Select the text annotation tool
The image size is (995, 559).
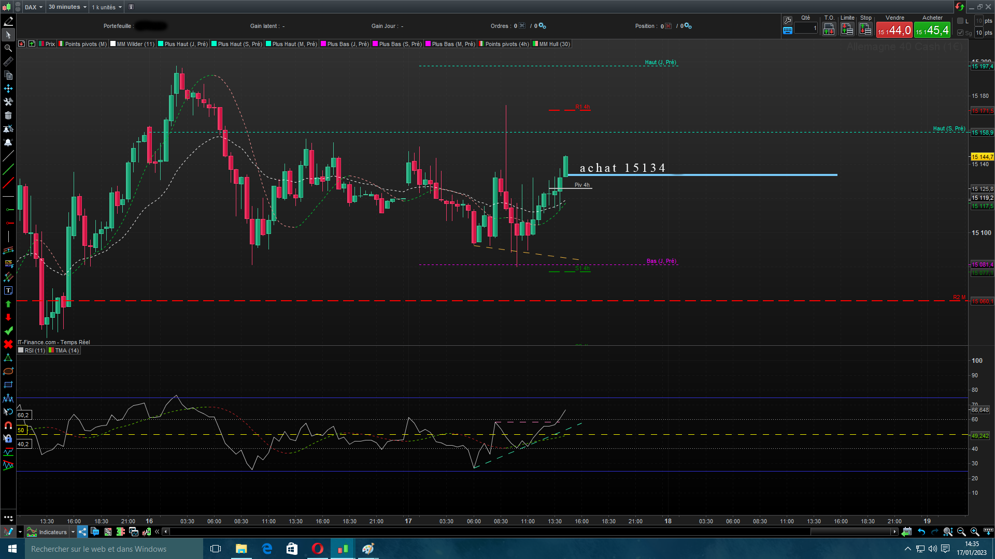(x=8, y=290)
